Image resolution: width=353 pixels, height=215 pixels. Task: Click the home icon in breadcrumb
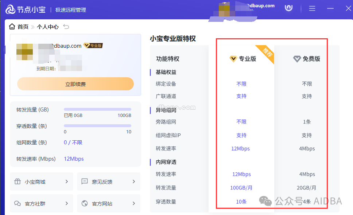(x=12, y=27)
